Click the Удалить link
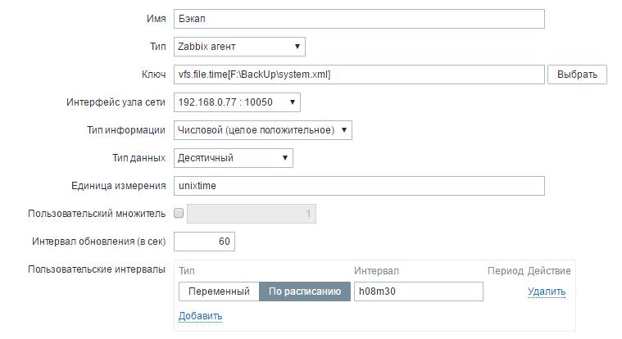This screenshot has height=339, width=622. pos(547,292)
